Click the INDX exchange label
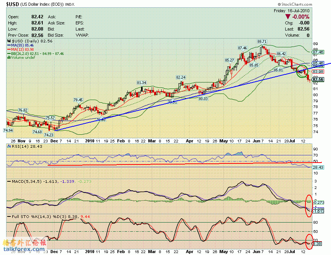331x255 pixels. 70,5
